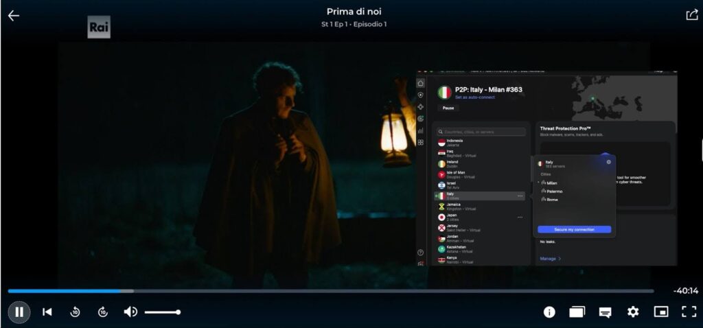Open shield icon in VPN sidebar

(421, 95)
